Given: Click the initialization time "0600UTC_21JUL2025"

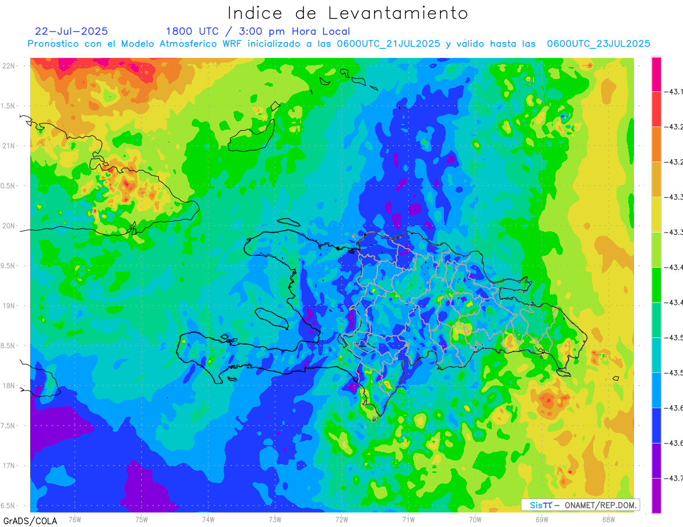Looking at the screenshot, I should pos(388,44).
